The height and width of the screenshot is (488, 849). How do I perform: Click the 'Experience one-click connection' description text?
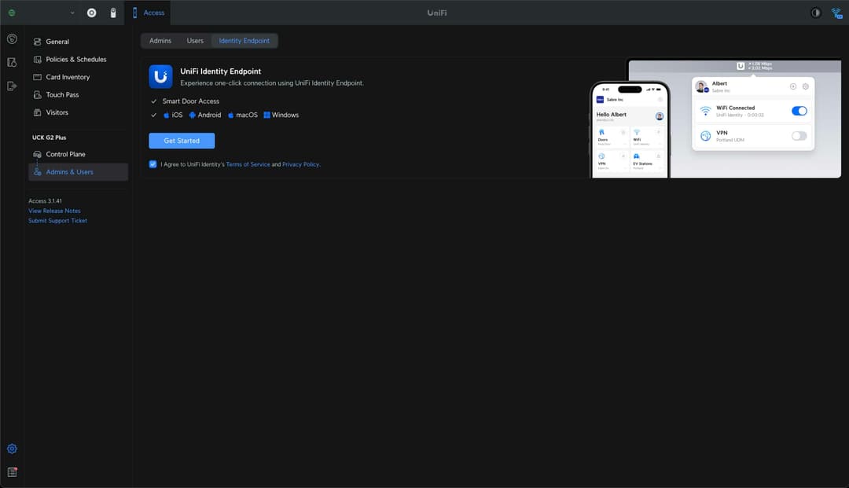coord(272,83)
